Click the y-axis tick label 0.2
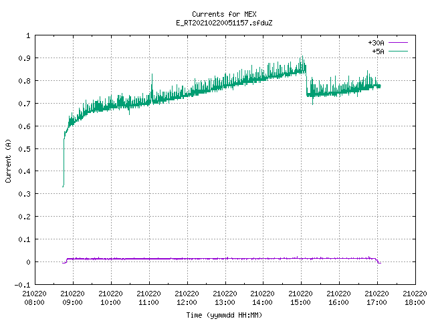 pyautogui.click(x=24, y=217)
